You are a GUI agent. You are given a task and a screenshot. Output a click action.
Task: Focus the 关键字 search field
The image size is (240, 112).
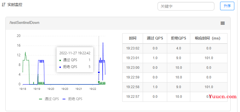click(186, 6)
